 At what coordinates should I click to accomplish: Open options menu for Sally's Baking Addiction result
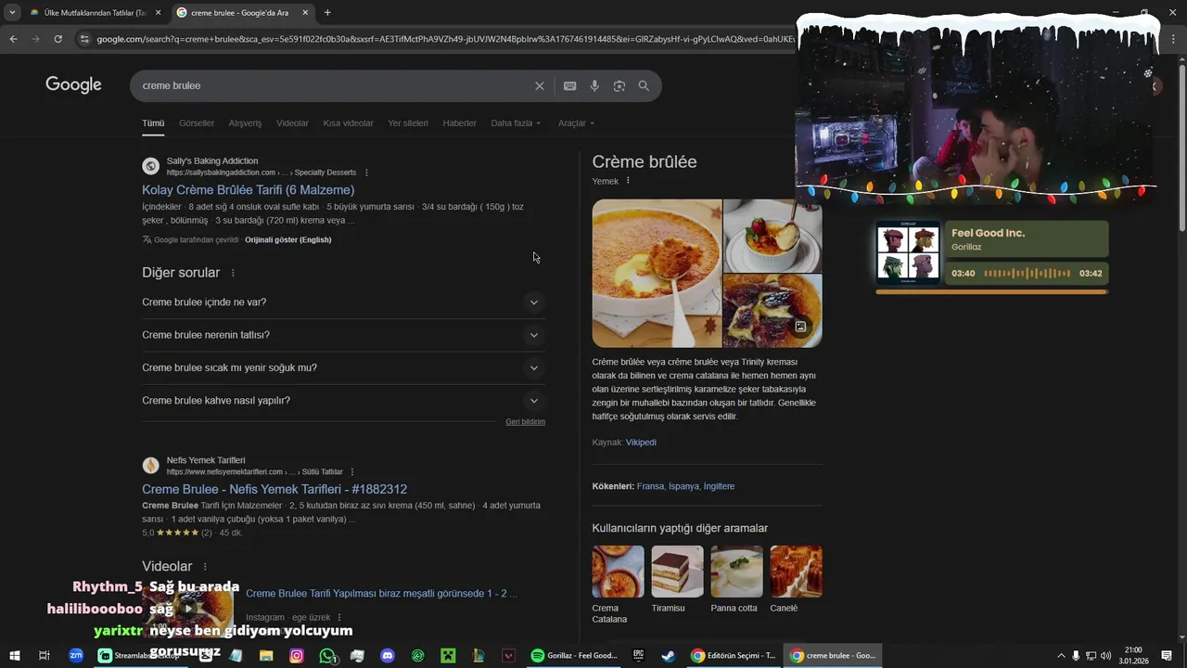pyautogui.click(x=366, y=173)
